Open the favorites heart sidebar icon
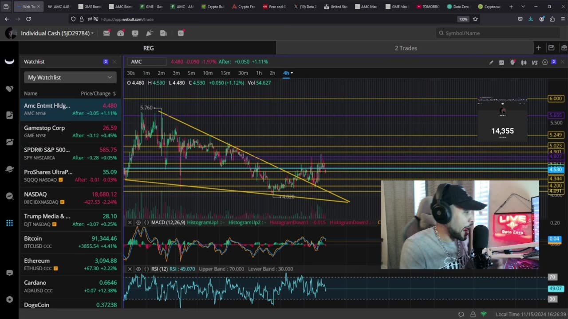 pos(9,89)
